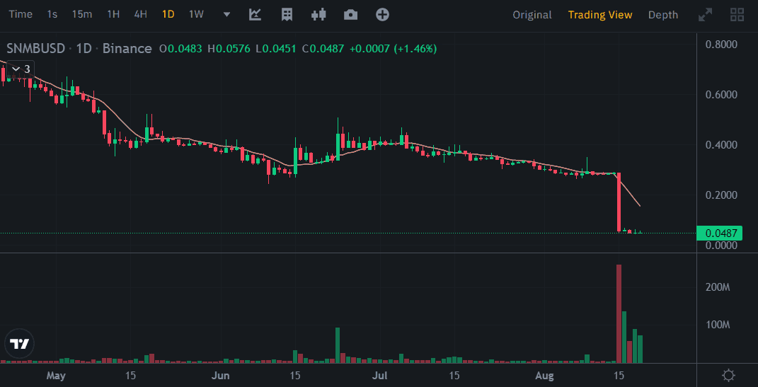Viewport: 758px width, 387px height.
Task: Take a chart snapshot with camera icon
Action: point(350,14)
